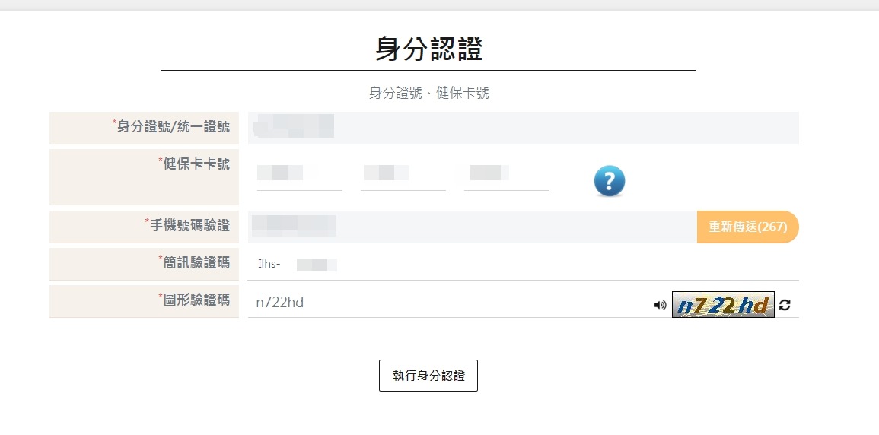Click the 執行身分認證 button

pyautogui.click(x=428, y=376)
